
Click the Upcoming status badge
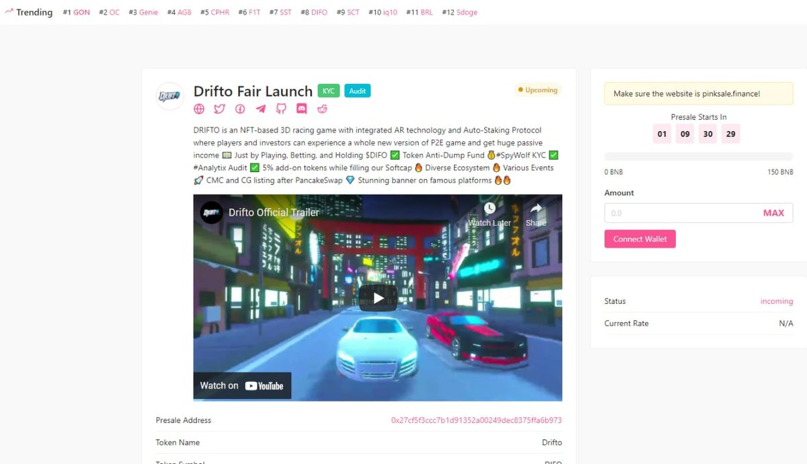point(537,90)
